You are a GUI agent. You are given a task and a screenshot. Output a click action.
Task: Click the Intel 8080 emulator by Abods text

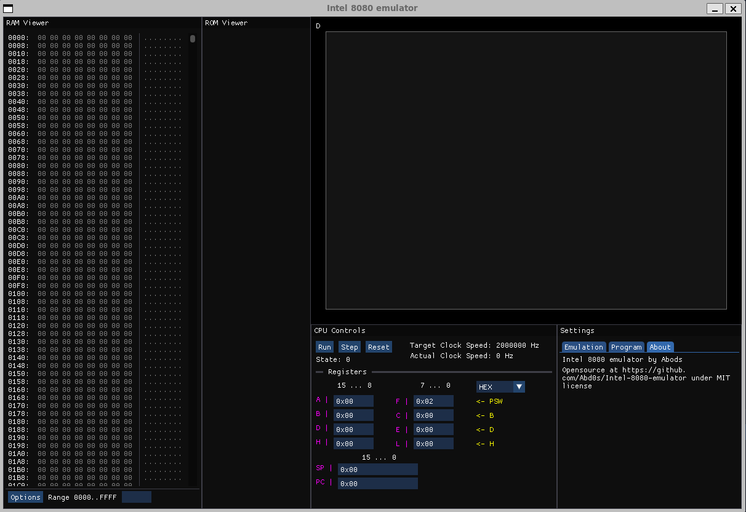point(622,359)
